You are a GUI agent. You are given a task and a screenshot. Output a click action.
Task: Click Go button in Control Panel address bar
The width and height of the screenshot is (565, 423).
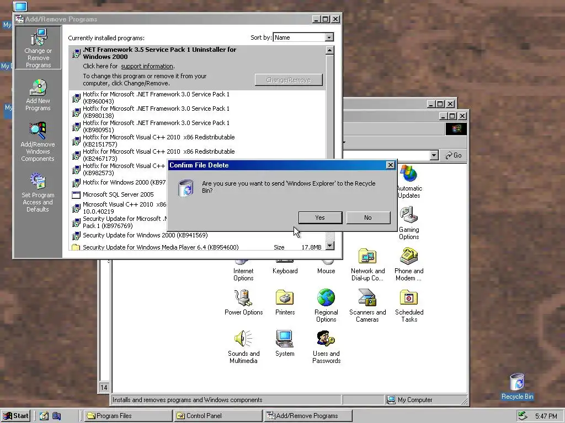(x=454, y=155)
